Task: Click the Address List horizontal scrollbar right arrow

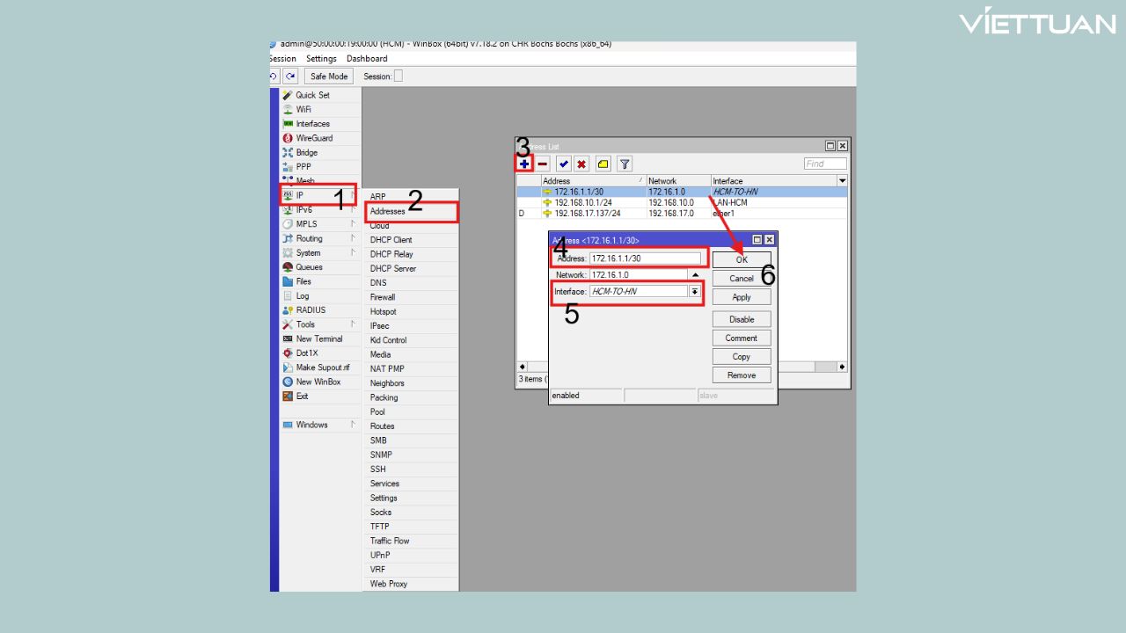Action: [x=842, y=367]
